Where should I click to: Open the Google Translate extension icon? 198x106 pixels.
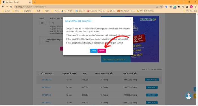pyautogui.click(x=166, y=7)
